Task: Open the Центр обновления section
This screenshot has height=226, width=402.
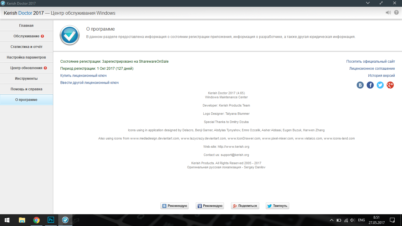Action: click(26, 68)
